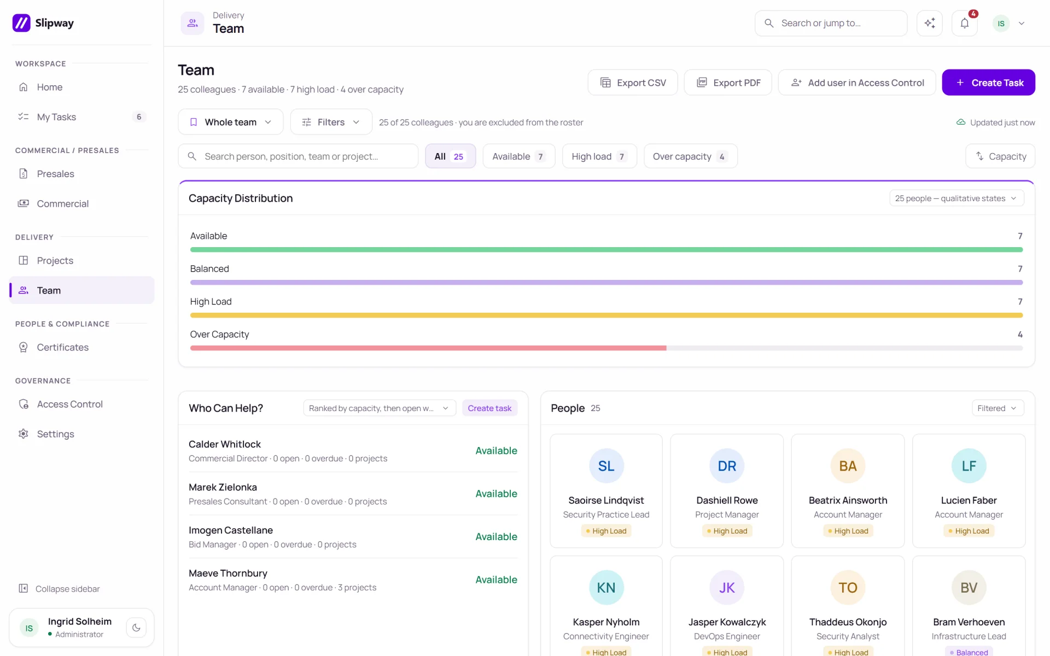Screen dimensions: 1050x656
Task: Open Saoirse Lindqvist's person card
Action: point(606,491)
